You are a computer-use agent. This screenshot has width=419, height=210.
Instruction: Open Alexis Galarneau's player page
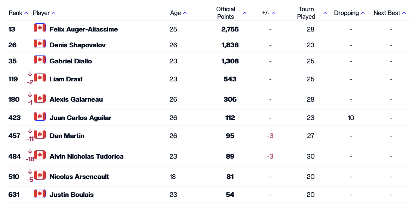[76, 99]
